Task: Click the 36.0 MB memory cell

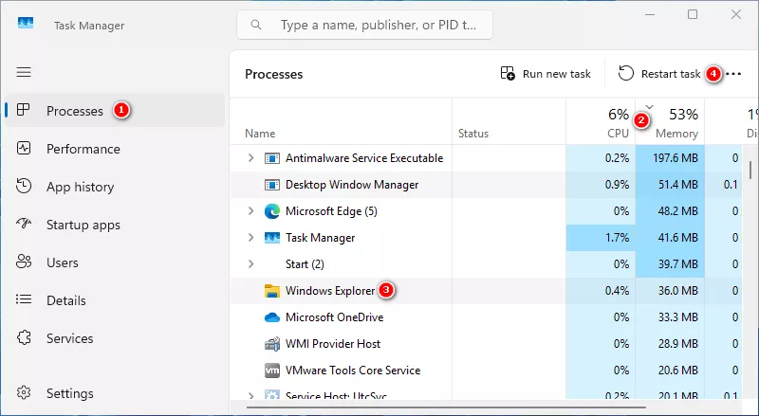Action: click(x=670, y=291)
